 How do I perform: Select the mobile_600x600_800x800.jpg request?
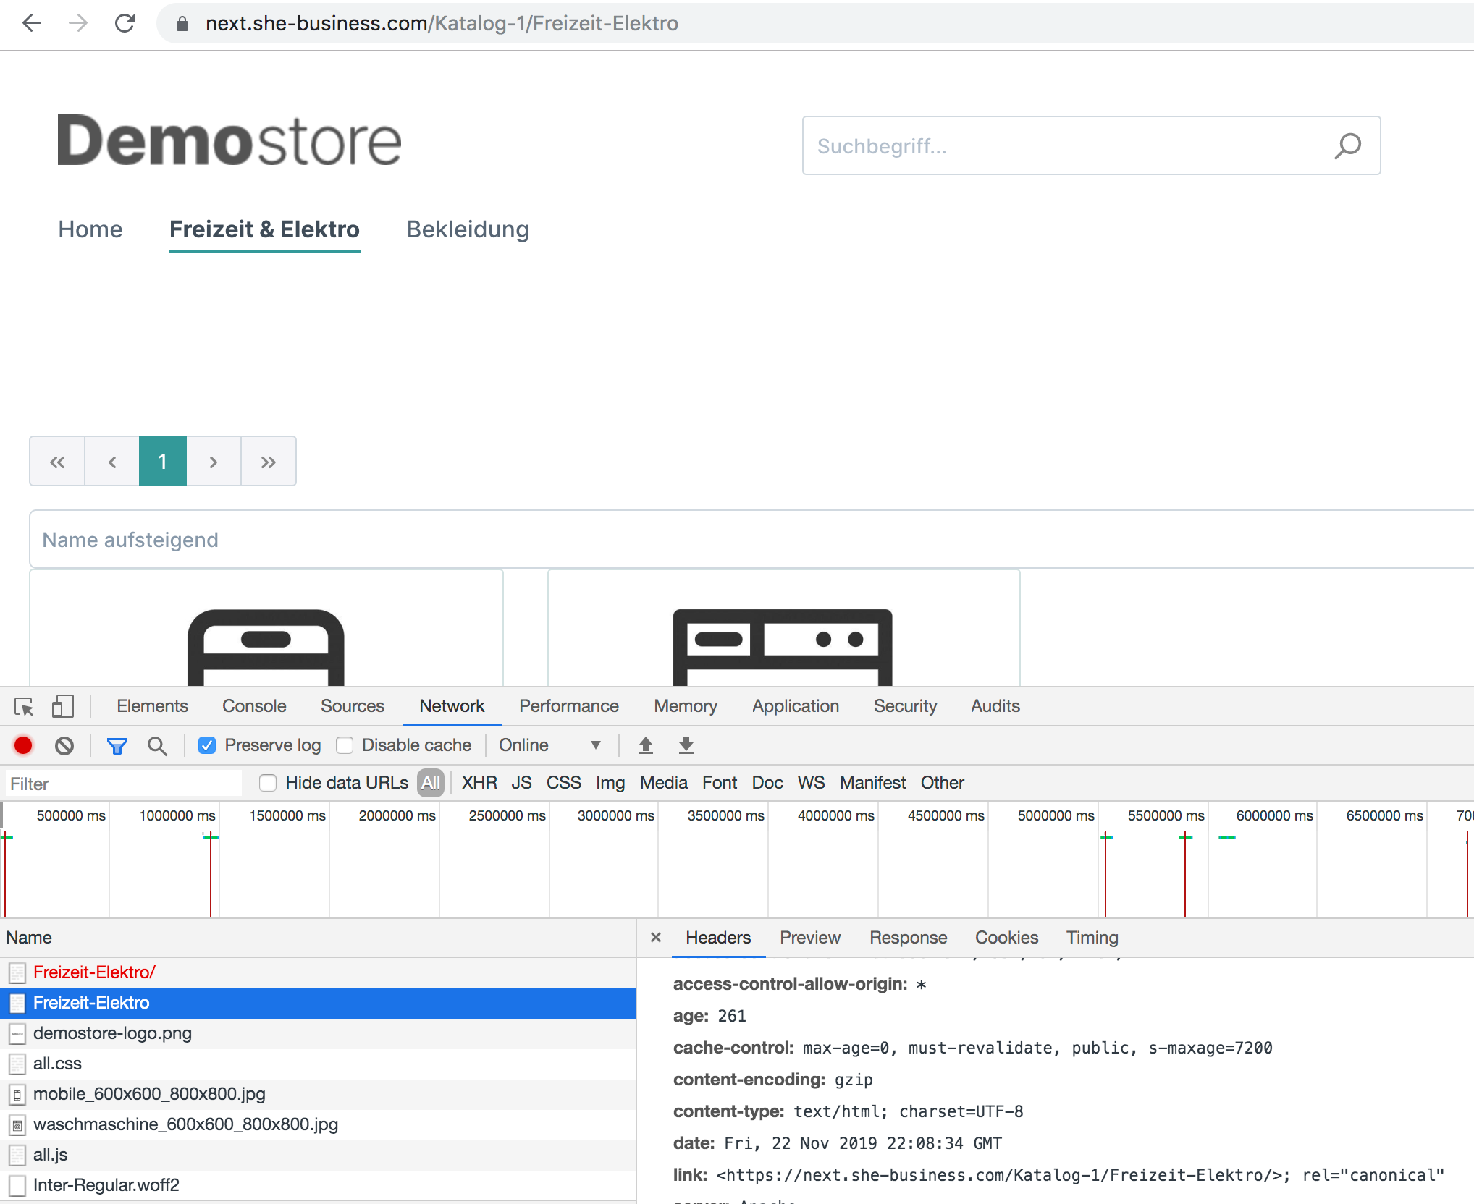pos(318,1094)
